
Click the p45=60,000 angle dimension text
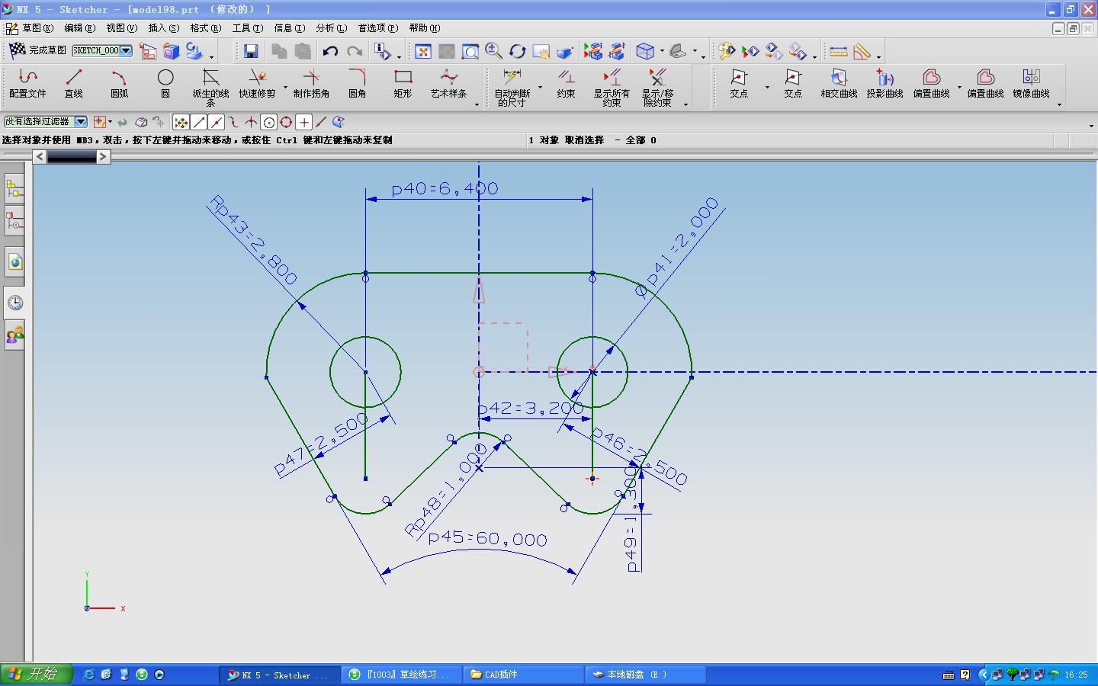(x=488, y=539)
